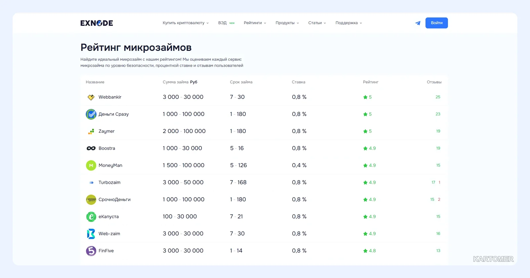Screen dimensions: 530x278
Task: Expand the Рейтинги dropdown menu
Action: 255,23
